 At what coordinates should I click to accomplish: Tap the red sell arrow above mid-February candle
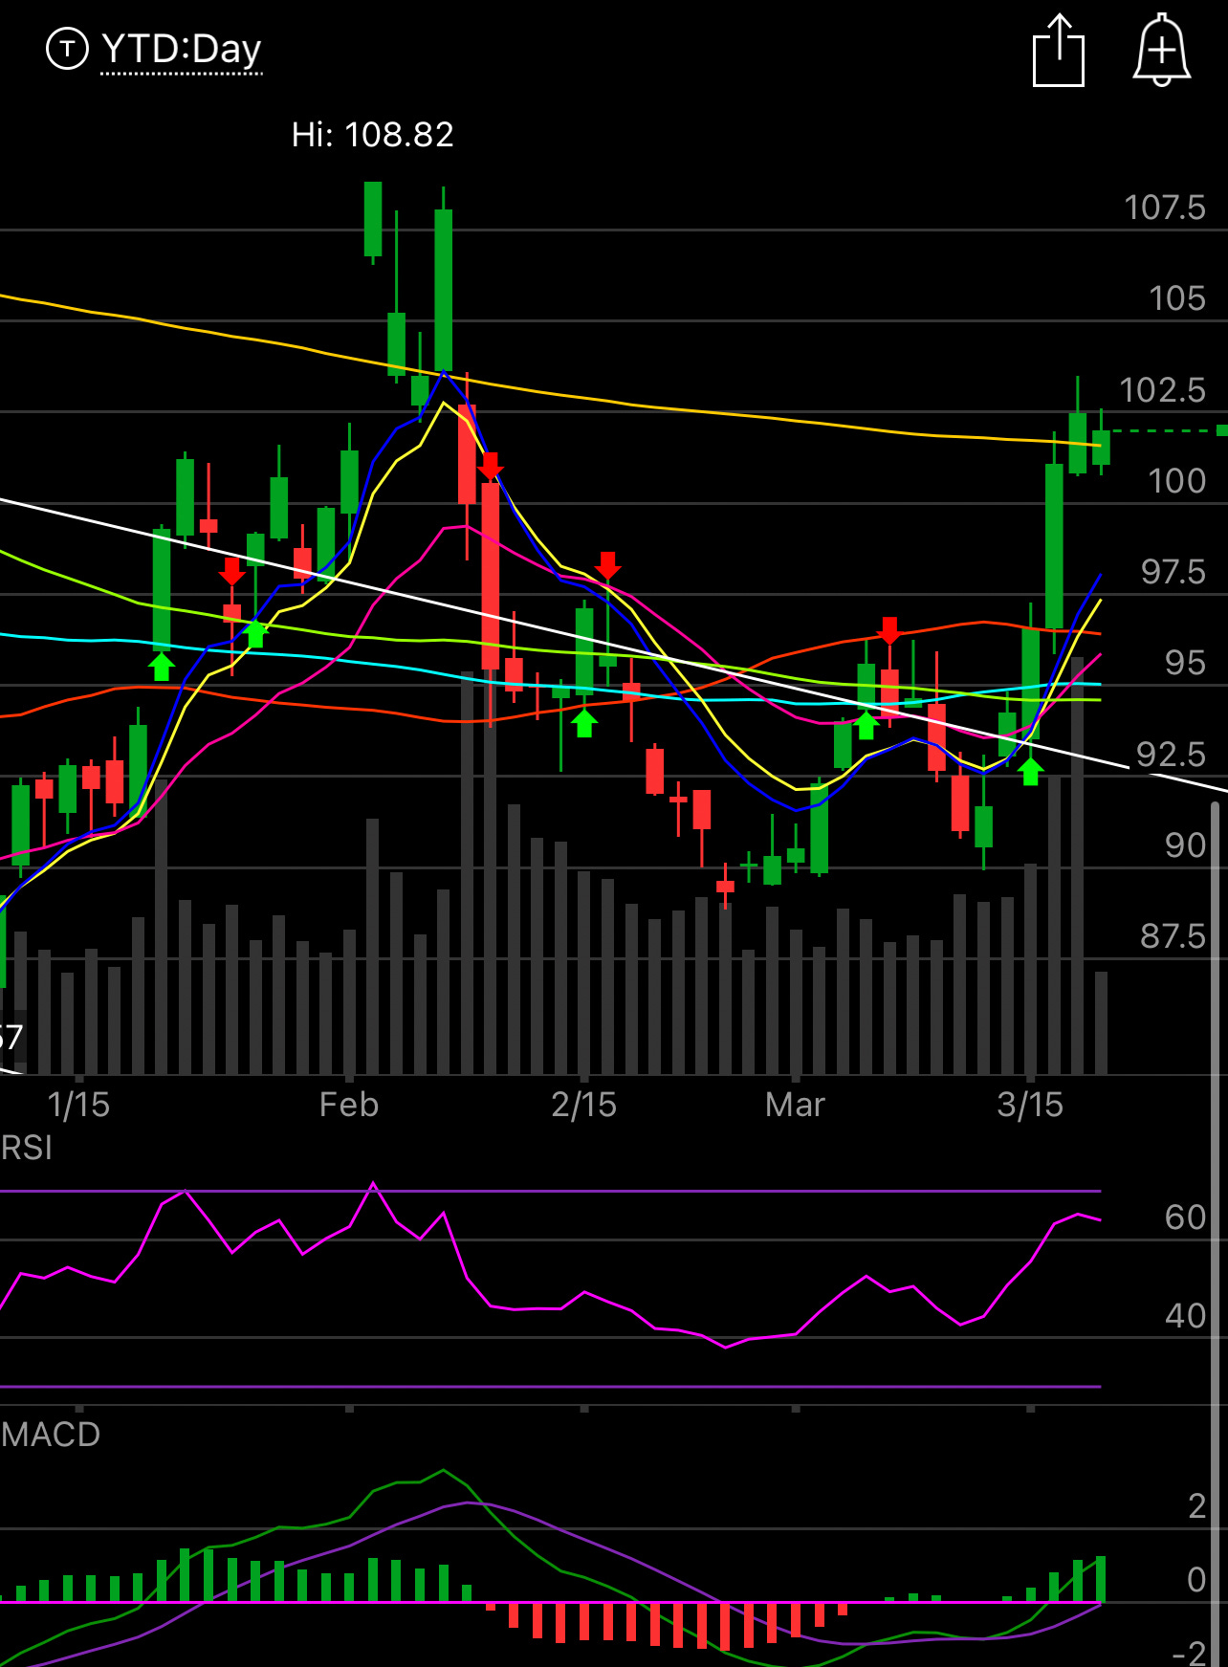pos(607,565)
